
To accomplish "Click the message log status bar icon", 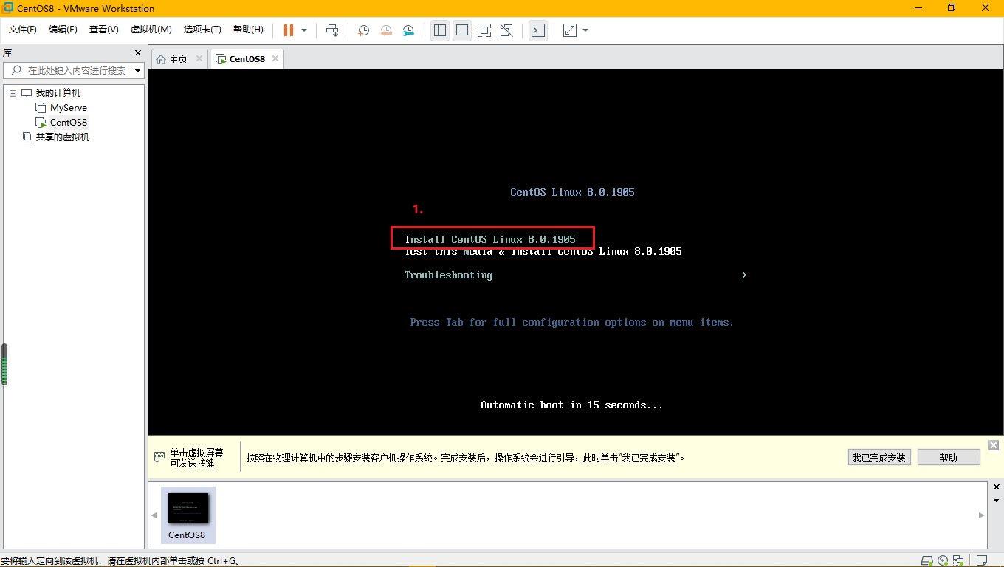I will click(x=982, y=560).
